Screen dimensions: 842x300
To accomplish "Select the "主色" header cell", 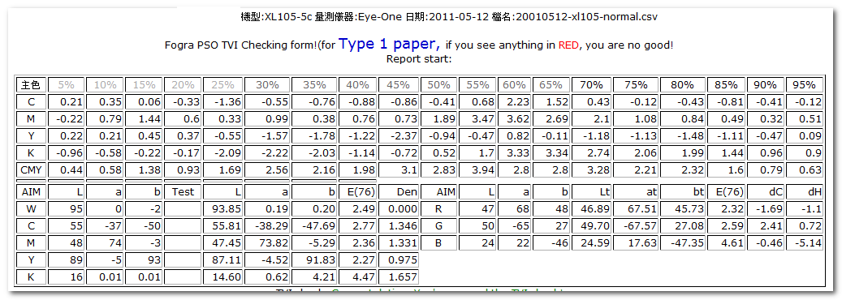I will pos(31,85).
